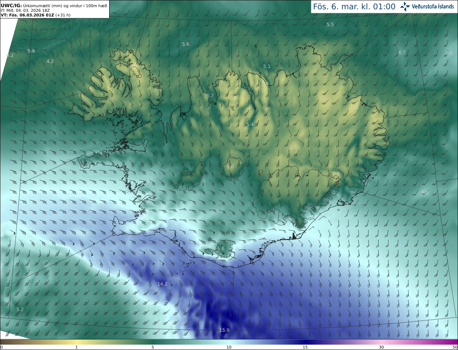Click the 'VT: Fös. 06.03.2026 01Z (+31 h)' line
The width and height of the screenshot is (458, 350).
point(35,15)
